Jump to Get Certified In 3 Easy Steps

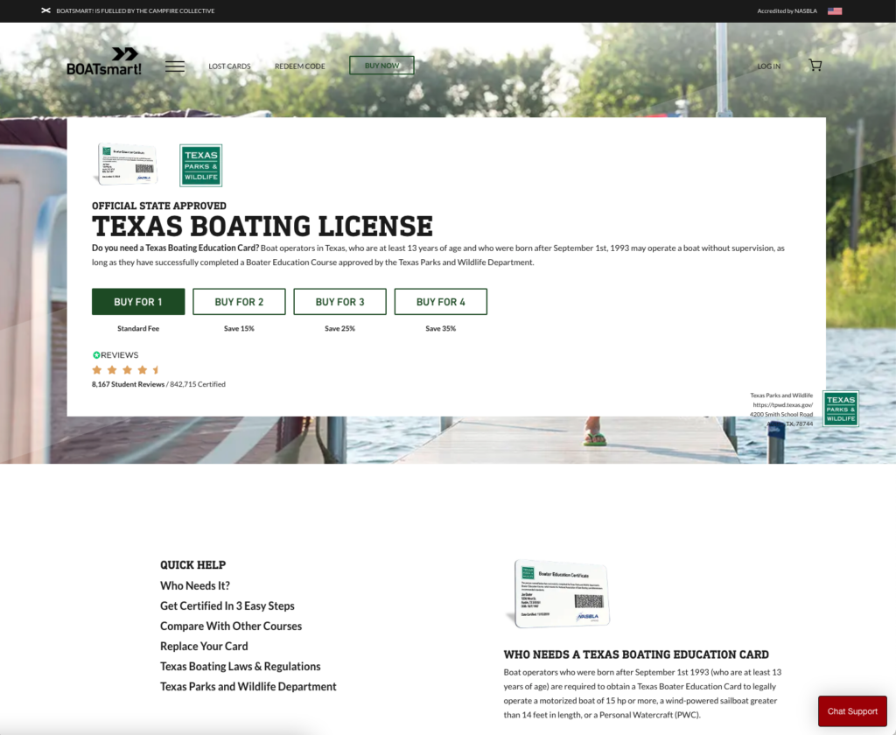[227, 605]
